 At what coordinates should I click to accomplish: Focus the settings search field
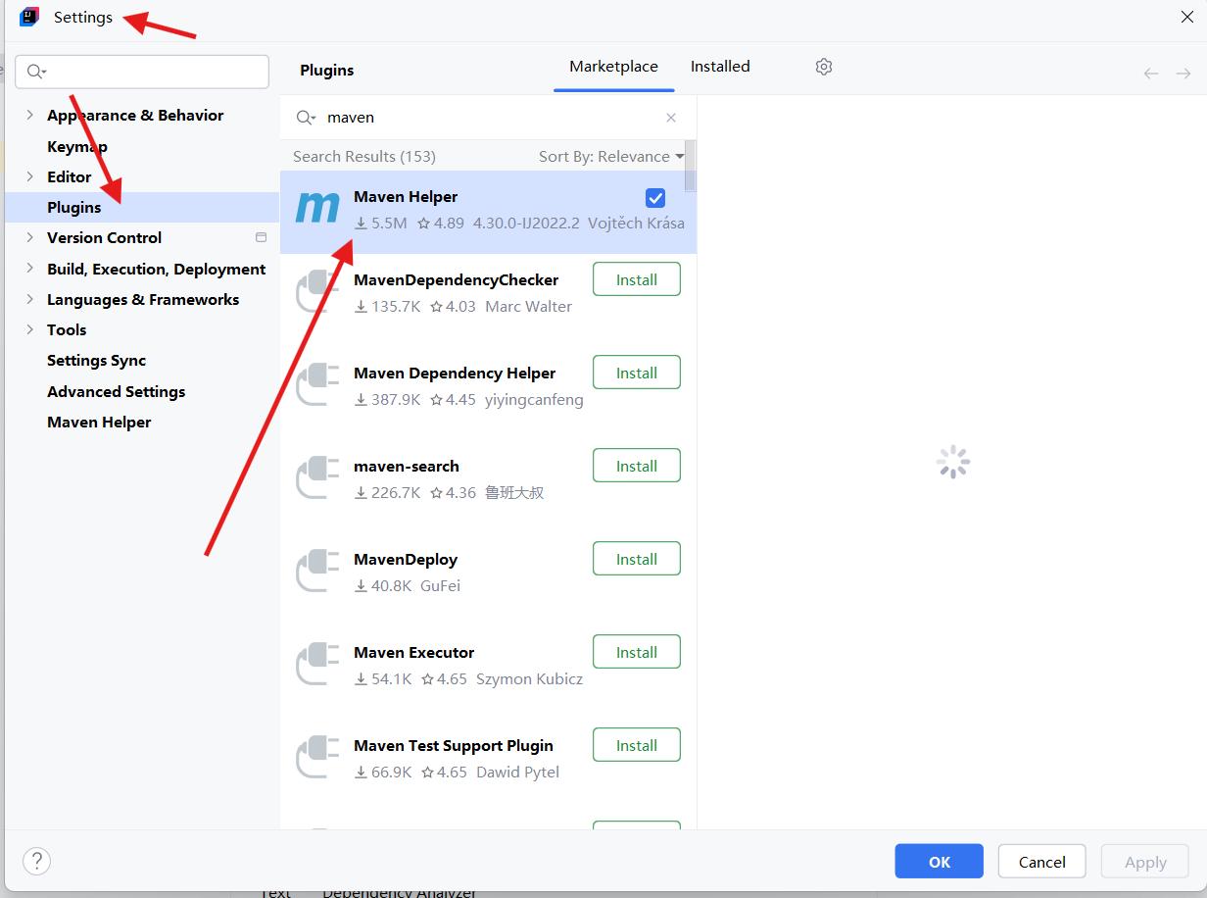(142, 72)
